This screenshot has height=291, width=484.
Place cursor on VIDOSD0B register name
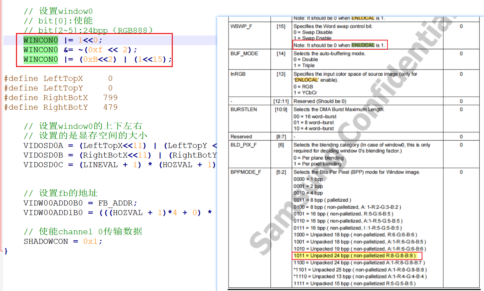click(x=43, y=155)
